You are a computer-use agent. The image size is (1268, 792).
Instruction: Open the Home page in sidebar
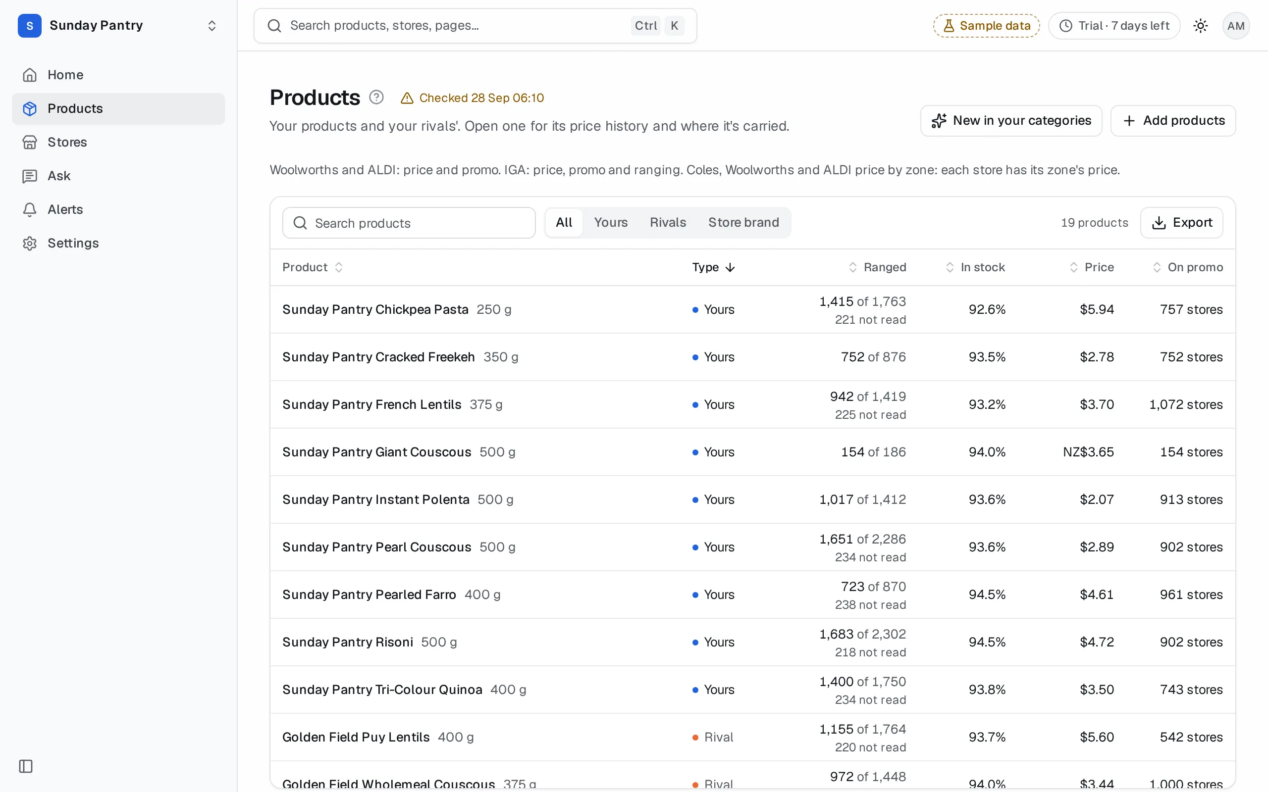point(118,75)
